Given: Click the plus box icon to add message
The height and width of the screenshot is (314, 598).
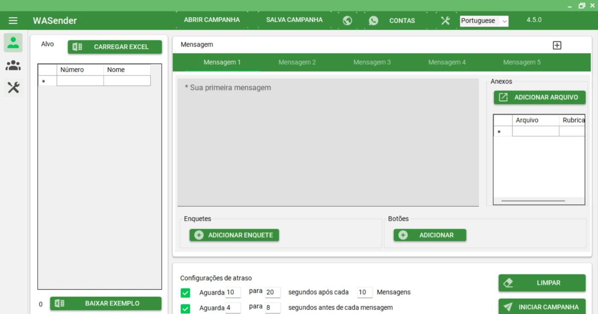Looking at the screenshot, I should tap(557, 45).
